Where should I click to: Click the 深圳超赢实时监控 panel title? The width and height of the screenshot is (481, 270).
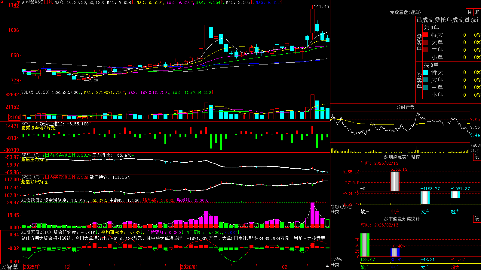pyautogui.click(x=402, y=157)
